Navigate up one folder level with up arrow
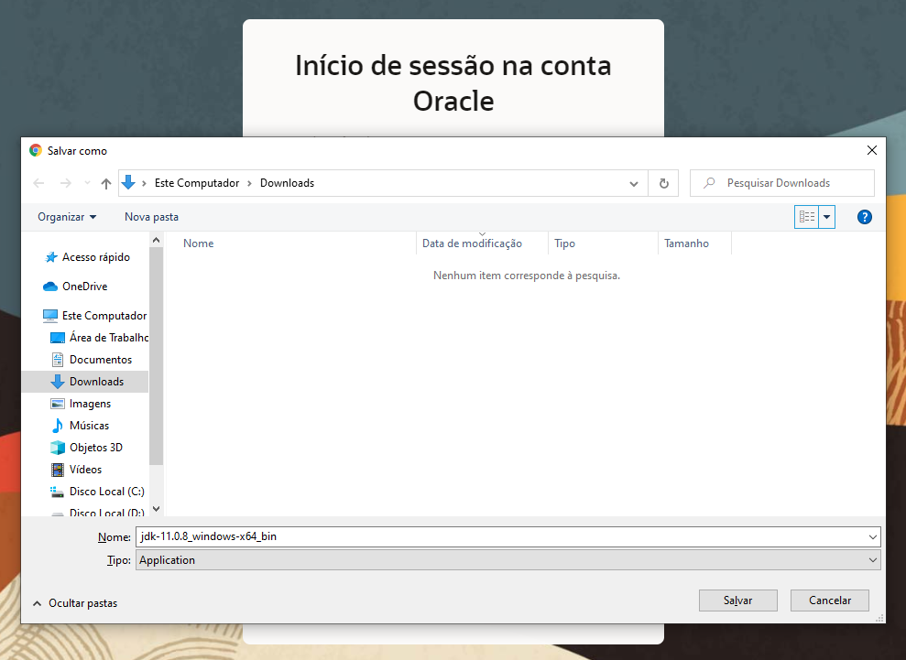This screenshot has width=906, height=660. coord(105,183)
